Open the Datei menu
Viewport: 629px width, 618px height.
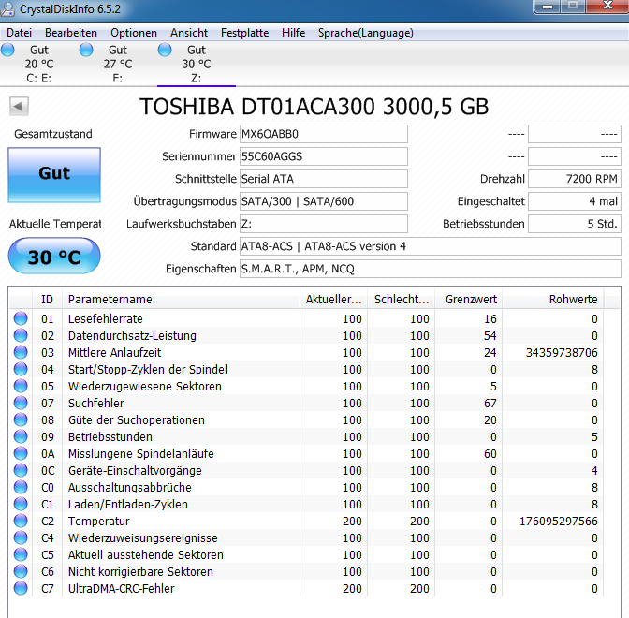[x=19, y=33]
